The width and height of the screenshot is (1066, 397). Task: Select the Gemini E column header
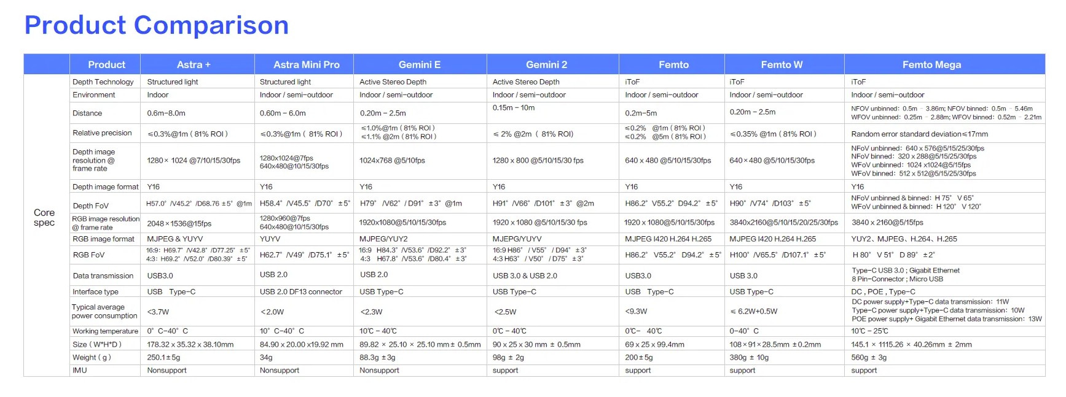click(419, 64)
